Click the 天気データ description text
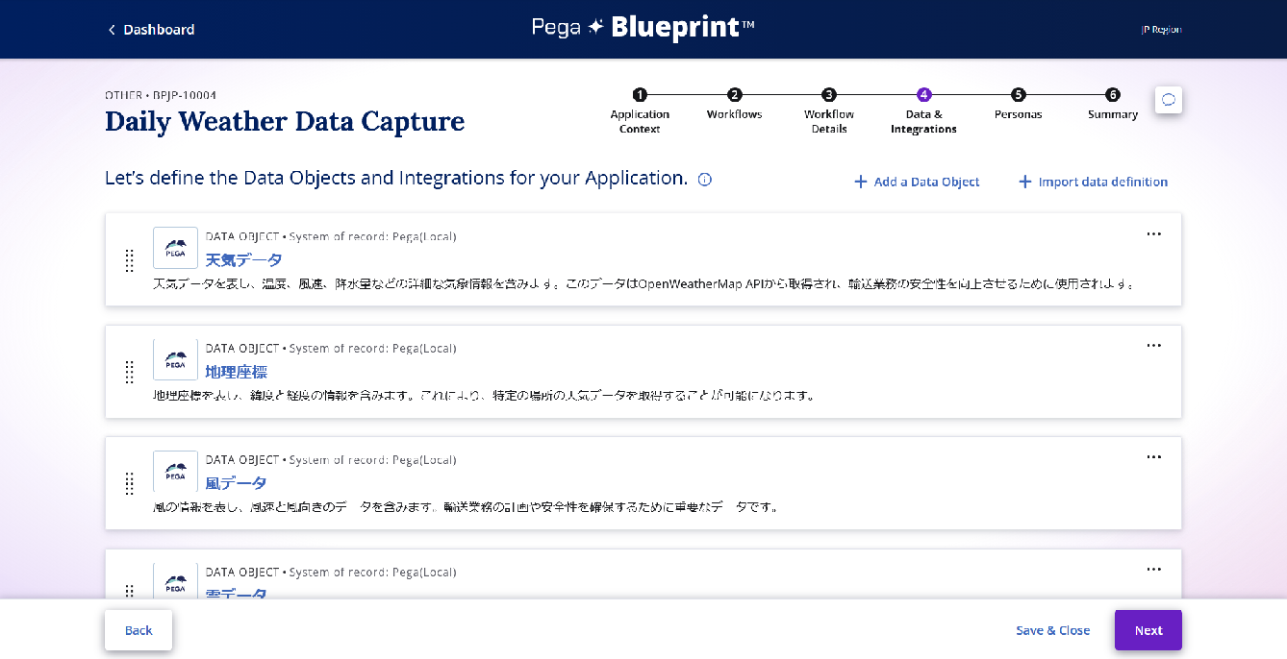Screen dimensions: 1287x659 click(645, 284)
